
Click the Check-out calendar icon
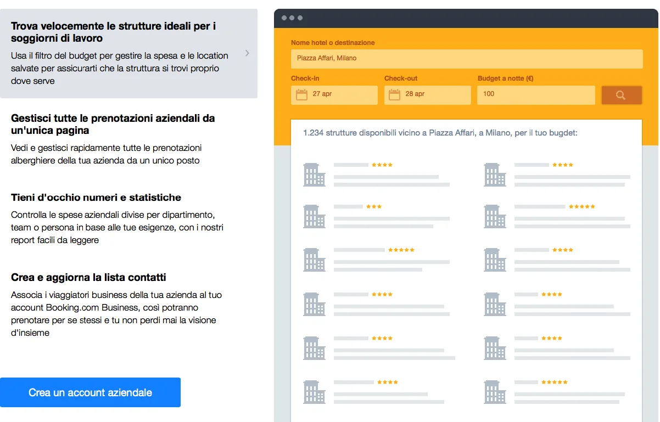click(395, 94)
